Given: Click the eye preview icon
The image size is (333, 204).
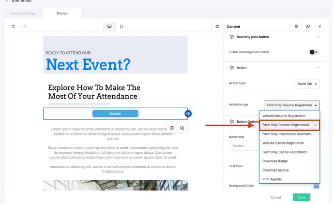Looking at the screenshot, I should click(217, 27).
